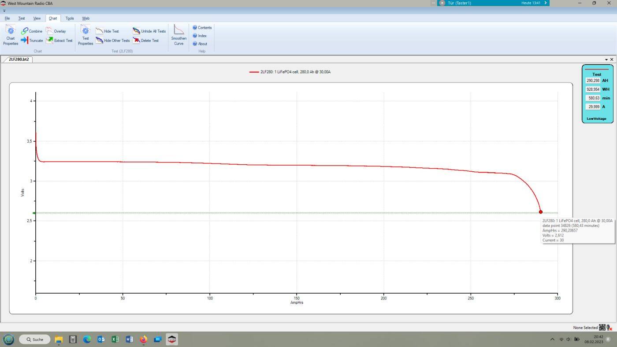This screenshot has width=617, height=347.
Task: Select the Chart ribbon tab
Action: [x=53, y=18]
